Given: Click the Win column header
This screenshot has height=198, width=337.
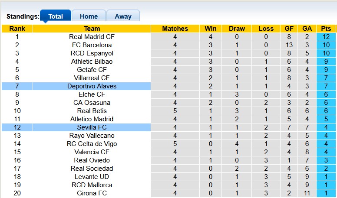Looking at the screenshot, I should 211,29.
